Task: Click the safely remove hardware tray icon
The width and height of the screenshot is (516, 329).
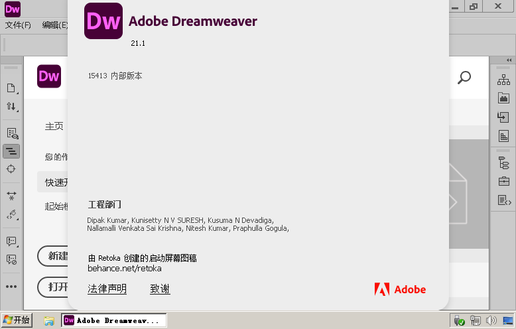Action: pyautogui.click(x=459, y=320)
